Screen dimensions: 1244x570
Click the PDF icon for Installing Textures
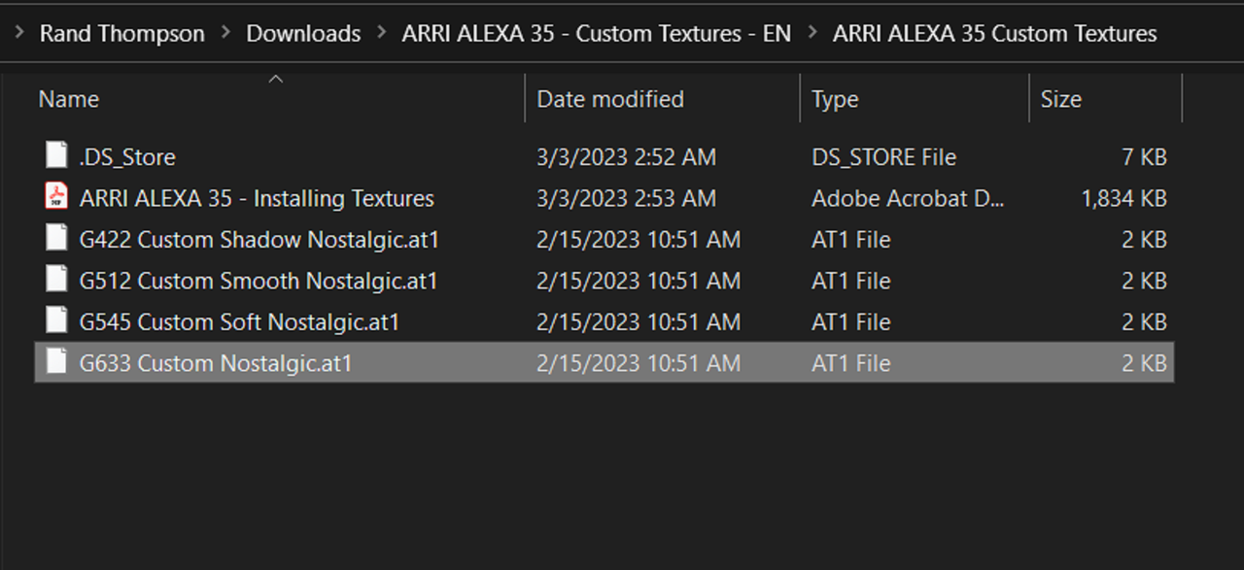[56, 197]
